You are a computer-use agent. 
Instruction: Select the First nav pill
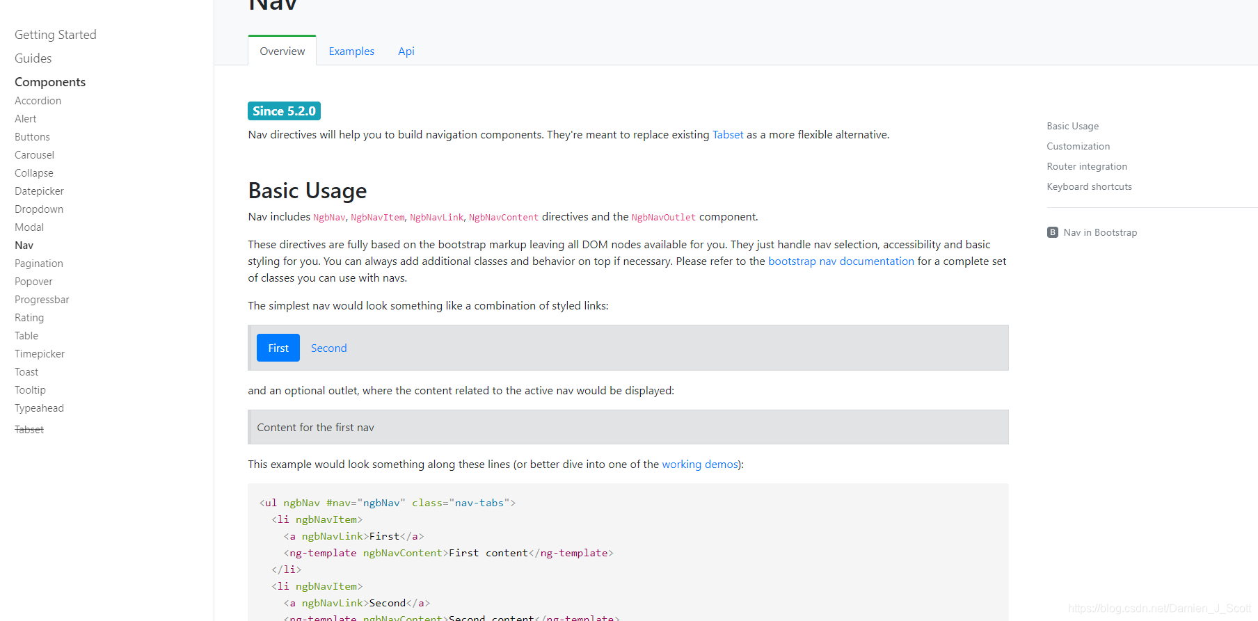pyautogui.click(x=278, y=348)
